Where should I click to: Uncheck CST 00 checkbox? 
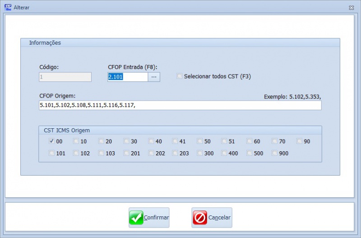51,141
